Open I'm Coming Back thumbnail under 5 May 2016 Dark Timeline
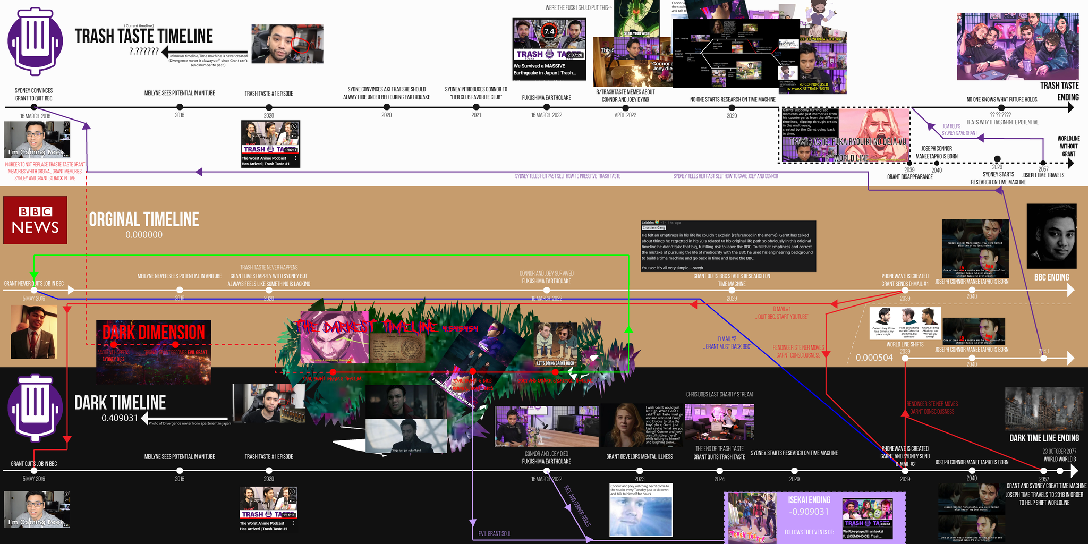 coord(37,509)
